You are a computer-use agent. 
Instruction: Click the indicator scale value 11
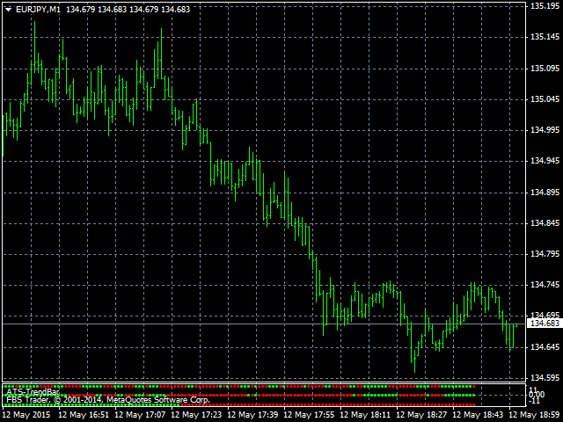point(534,388)
